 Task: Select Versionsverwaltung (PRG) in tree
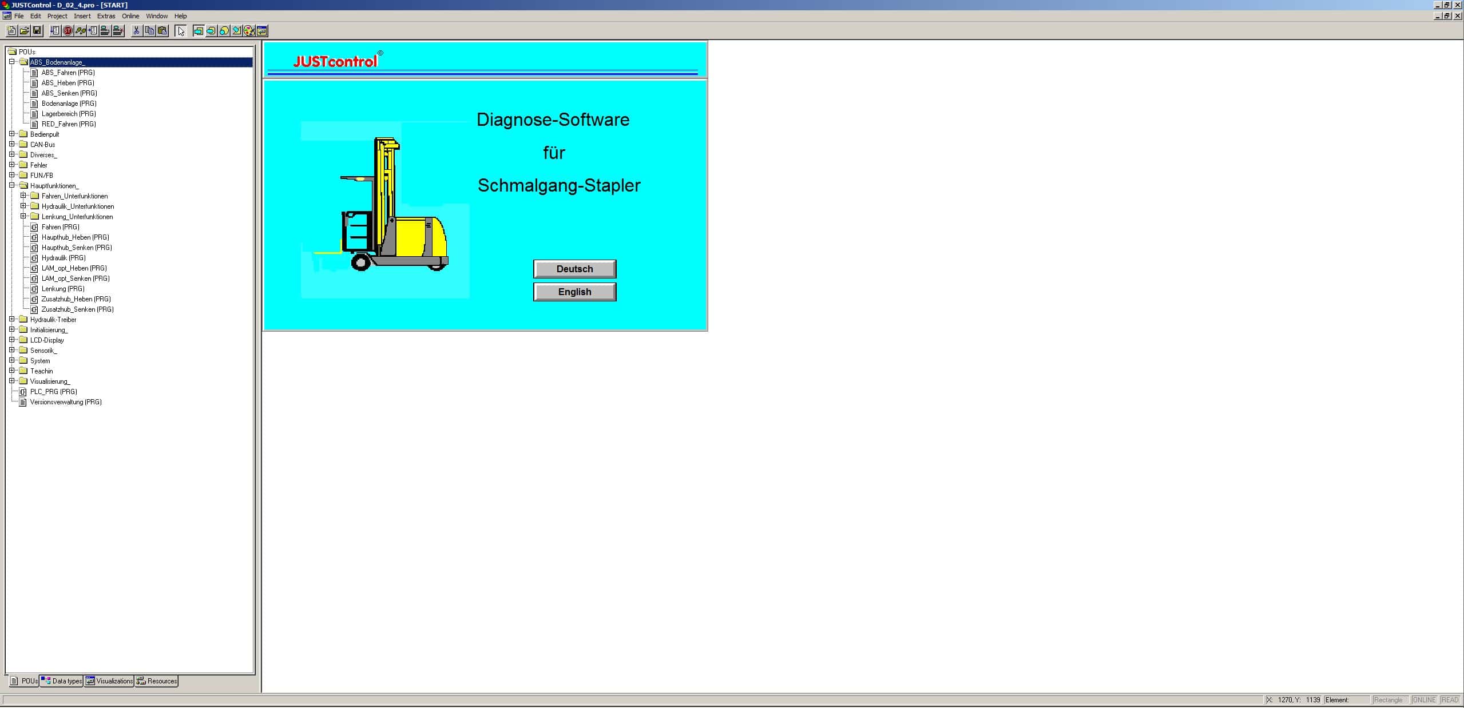coord(66,402)
